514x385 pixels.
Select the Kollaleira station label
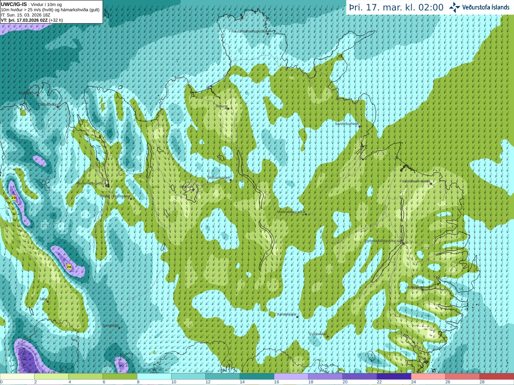(x=414, y=287)
